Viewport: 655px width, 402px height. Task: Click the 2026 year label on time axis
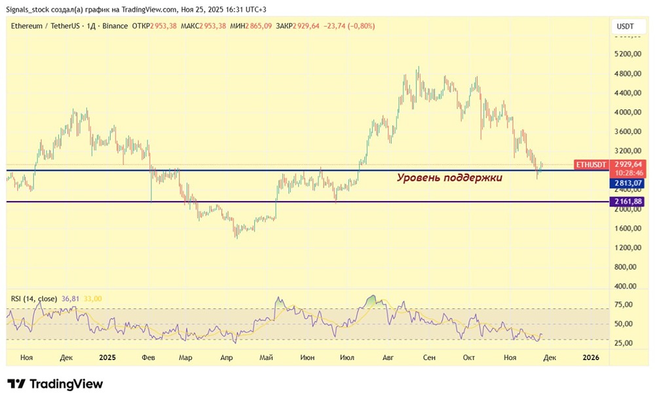591,357
